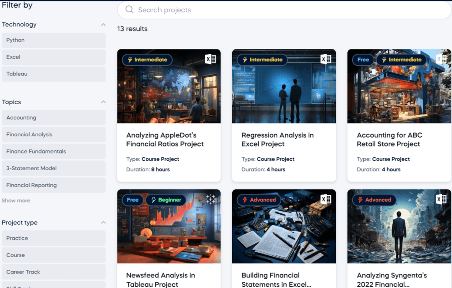This screenshot has width=452, height=288.
Task: Select the Financial Reporting topic filter
Action: [x=53, y=185]
